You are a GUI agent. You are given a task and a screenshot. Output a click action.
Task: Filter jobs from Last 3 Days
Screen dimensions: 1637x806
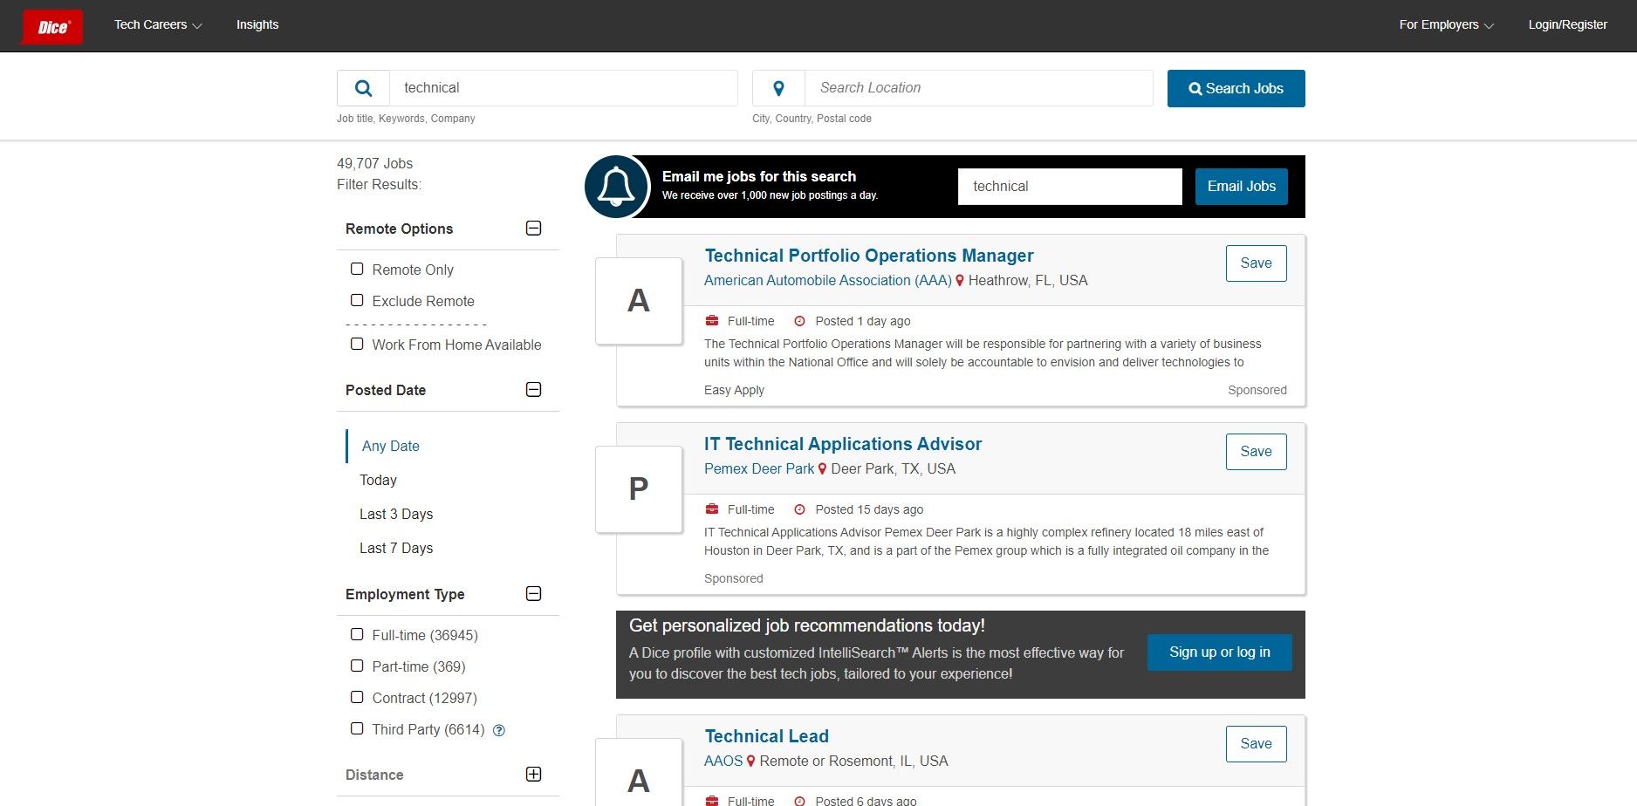point(396,514)
